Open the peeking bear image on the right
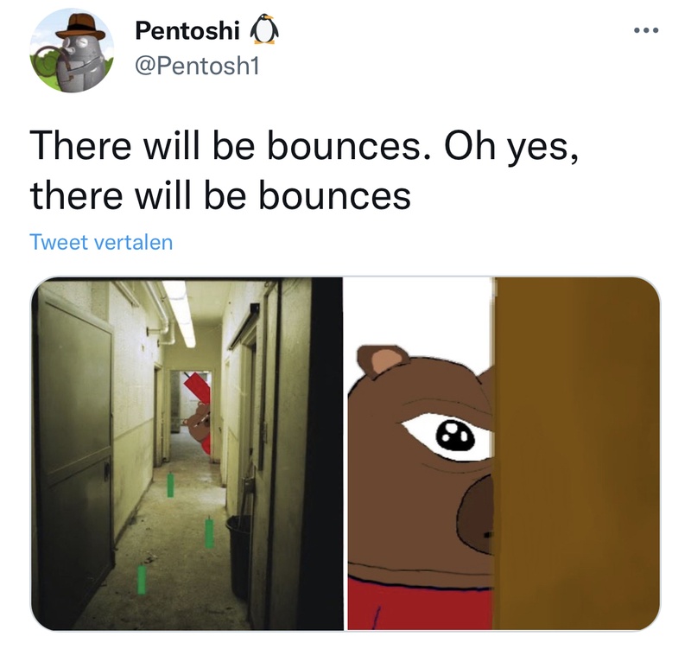 click(x=504, y=454)
